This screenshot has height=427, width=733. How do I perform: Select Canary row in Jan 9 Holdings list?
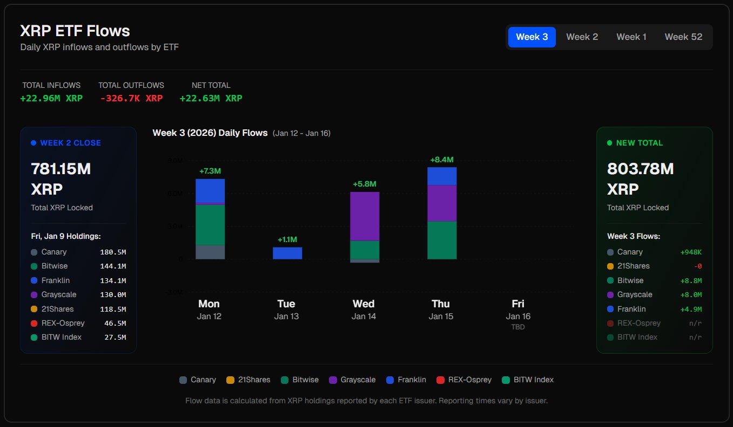(78, 252)
